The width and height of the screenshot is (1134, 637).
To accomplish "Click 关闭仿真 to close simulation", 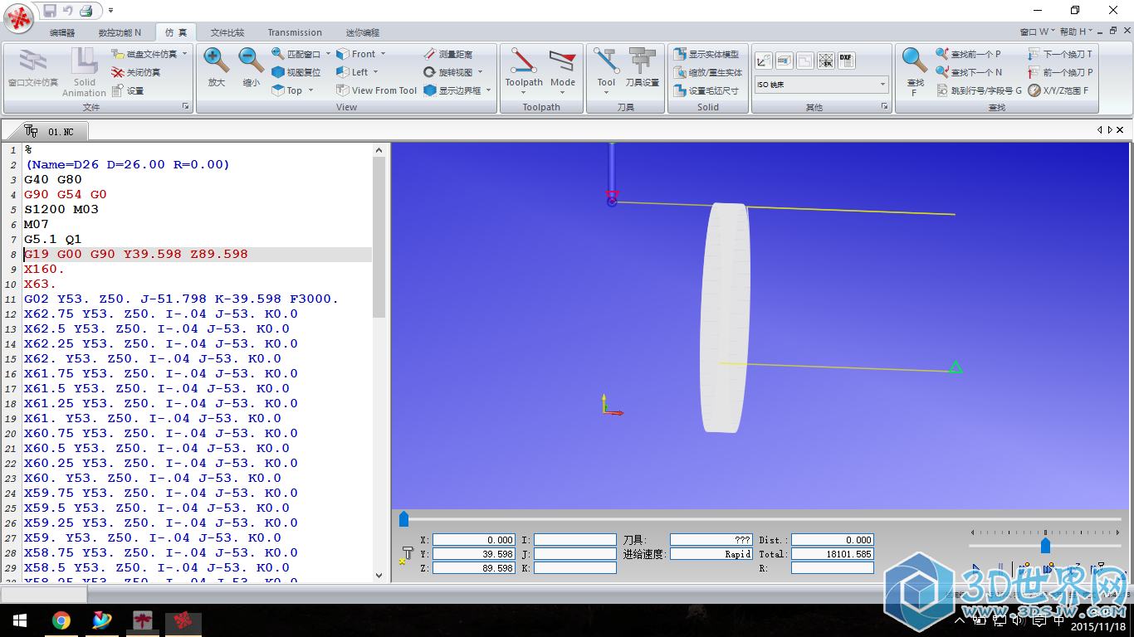I will 136,72.
